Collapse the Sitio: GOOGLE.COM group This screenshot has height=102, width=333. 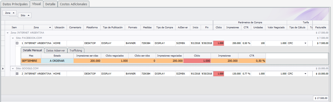13,68
